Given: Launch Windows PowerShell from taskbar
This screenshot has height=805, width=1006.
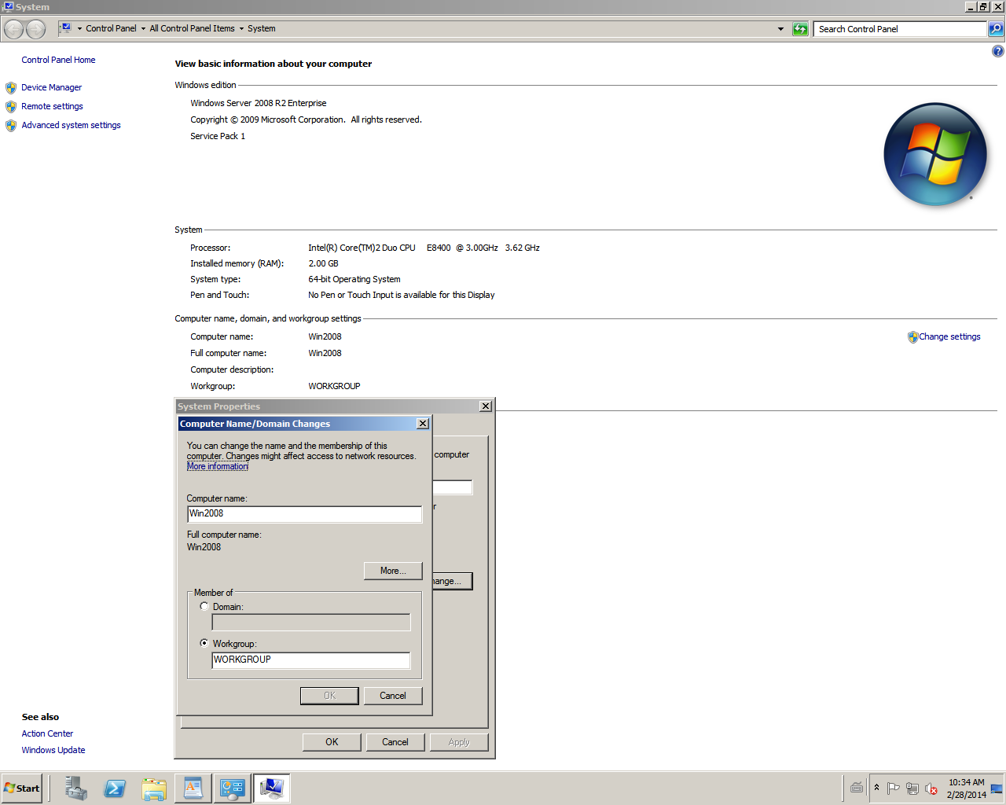Looking at the screenshot, I should 115,788.
